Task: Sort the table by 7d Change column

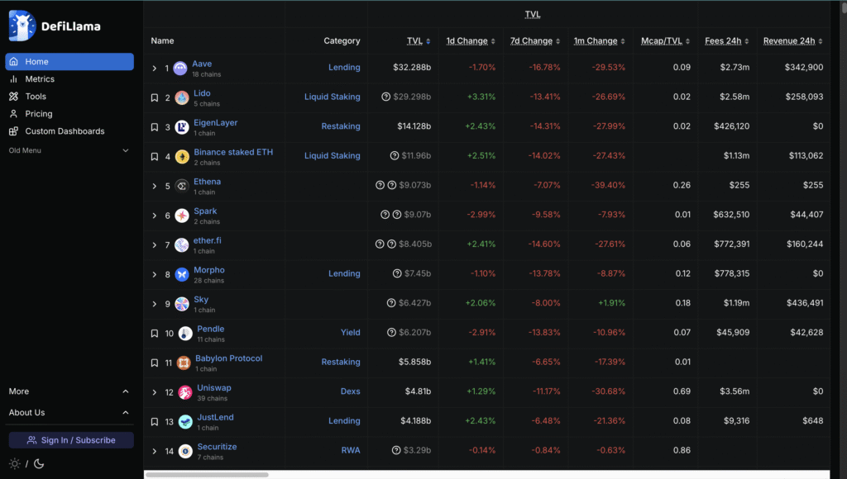Action: pyautogui.click(x=531, y=41)
